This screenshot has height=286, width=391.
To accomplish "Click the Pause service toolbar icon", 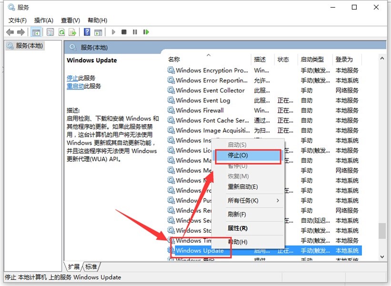I will 135,32.
